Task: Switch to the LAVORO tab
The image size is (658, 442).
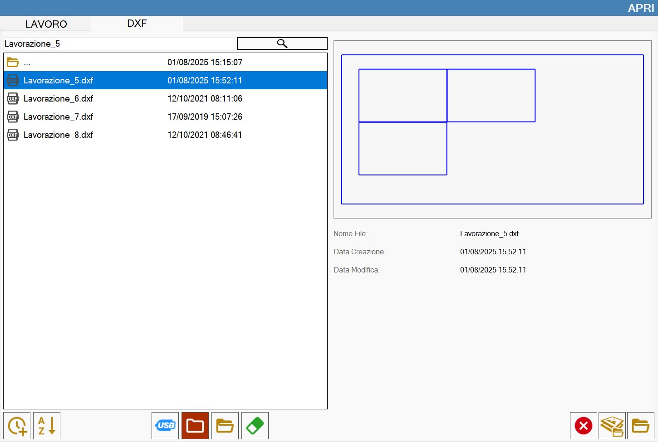Action: [x=46, y=24]
